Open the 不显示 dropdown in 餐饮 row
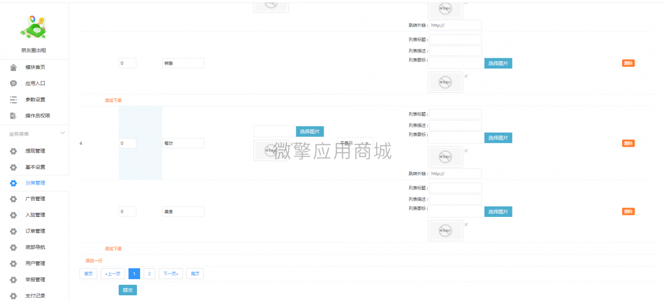664x302 pixels. click(355, 143)
